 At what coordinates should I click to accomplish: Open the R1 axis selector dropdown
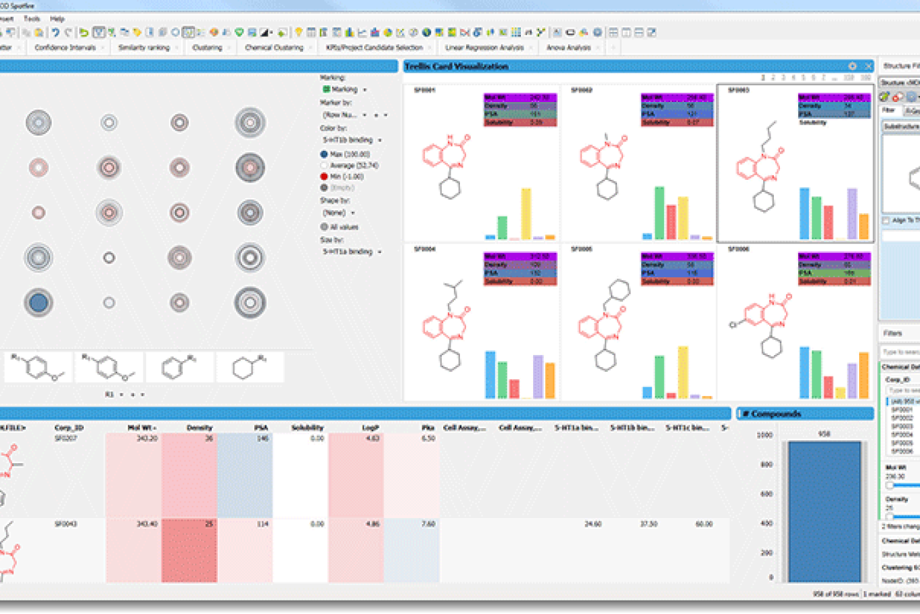click(122, 394)
